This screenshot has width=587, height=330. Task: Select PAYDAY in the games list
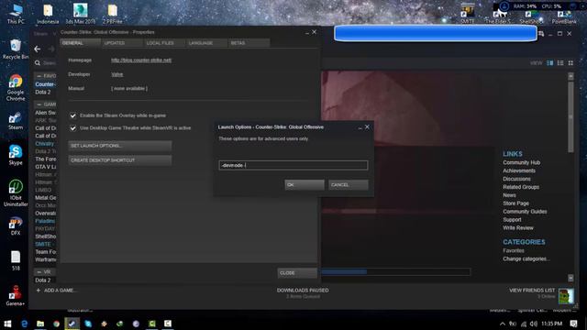click(45, 228)
